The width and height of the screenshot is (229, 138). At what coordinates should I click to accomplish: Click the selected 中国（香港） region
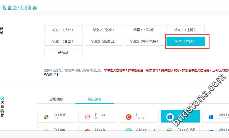click(x=185, y=41)
